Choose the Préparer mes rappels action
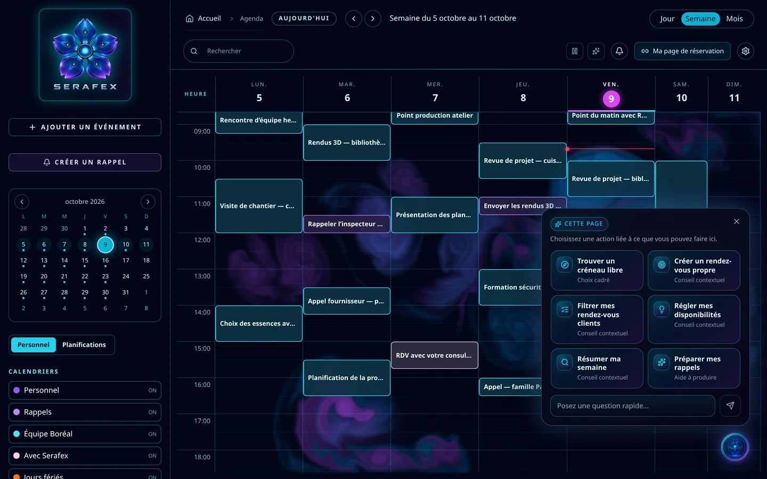 (x=694, y=368)
